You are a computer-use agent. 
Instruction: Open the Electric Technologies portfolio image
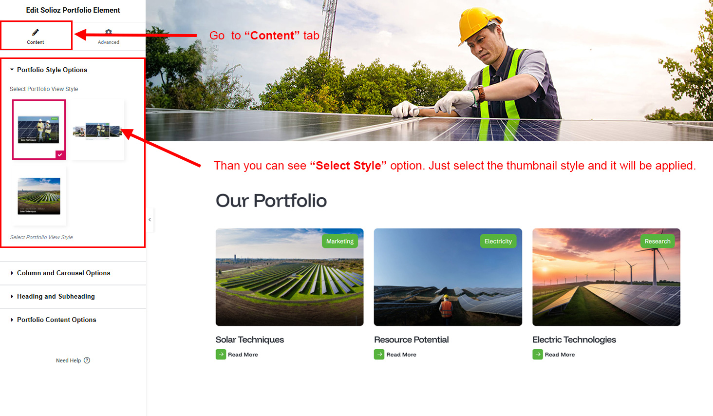[606, 277]
